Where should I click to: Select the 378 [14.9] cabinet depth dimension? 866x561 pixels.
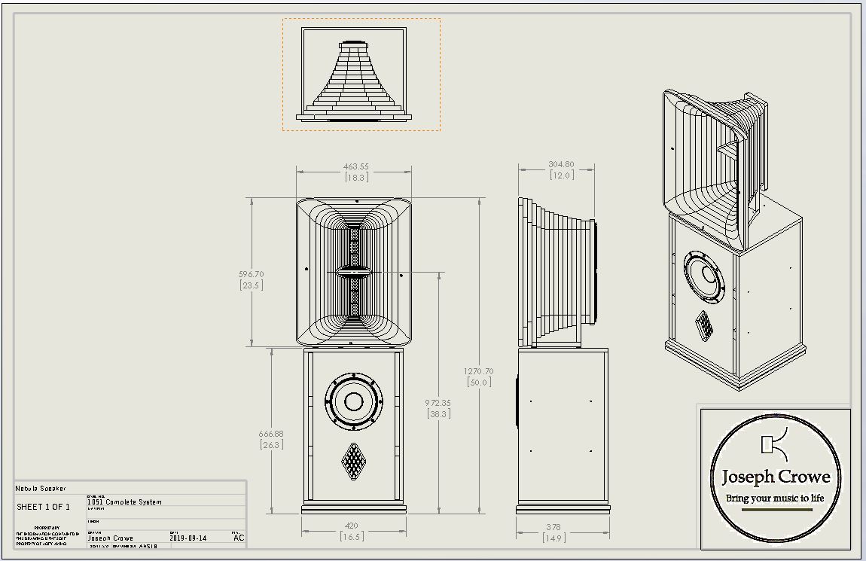[x=553, y=532]
